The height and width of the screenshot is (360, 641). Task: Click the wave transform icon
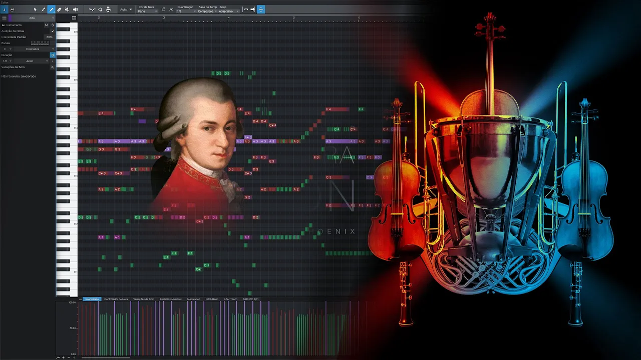point(92,9)
